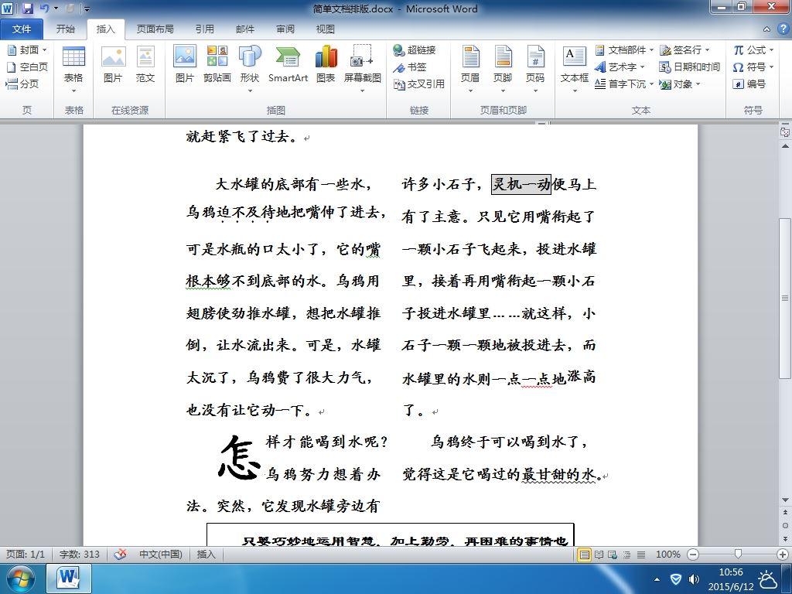Viewport: 792px width, 594px height.
Task: Insert picture from file in 插图 group
Action: (185, 65)
